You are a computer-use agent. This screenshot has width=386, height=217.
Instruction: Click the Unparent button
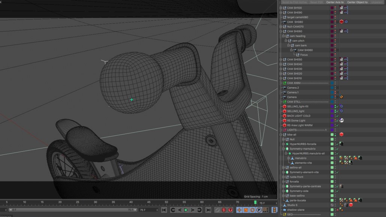[377, 2]
